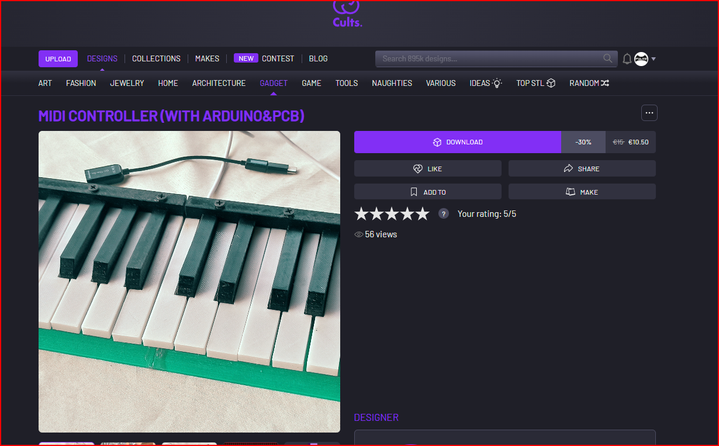Toggle the LIKE button for this design
Image resolution: width=719 pixels, height=446 pixels.
(x=428, y=168)
